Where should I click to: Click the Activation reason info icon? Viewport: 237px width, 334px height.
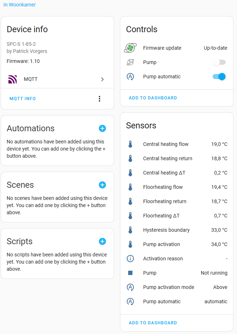[x=130, y=259]
